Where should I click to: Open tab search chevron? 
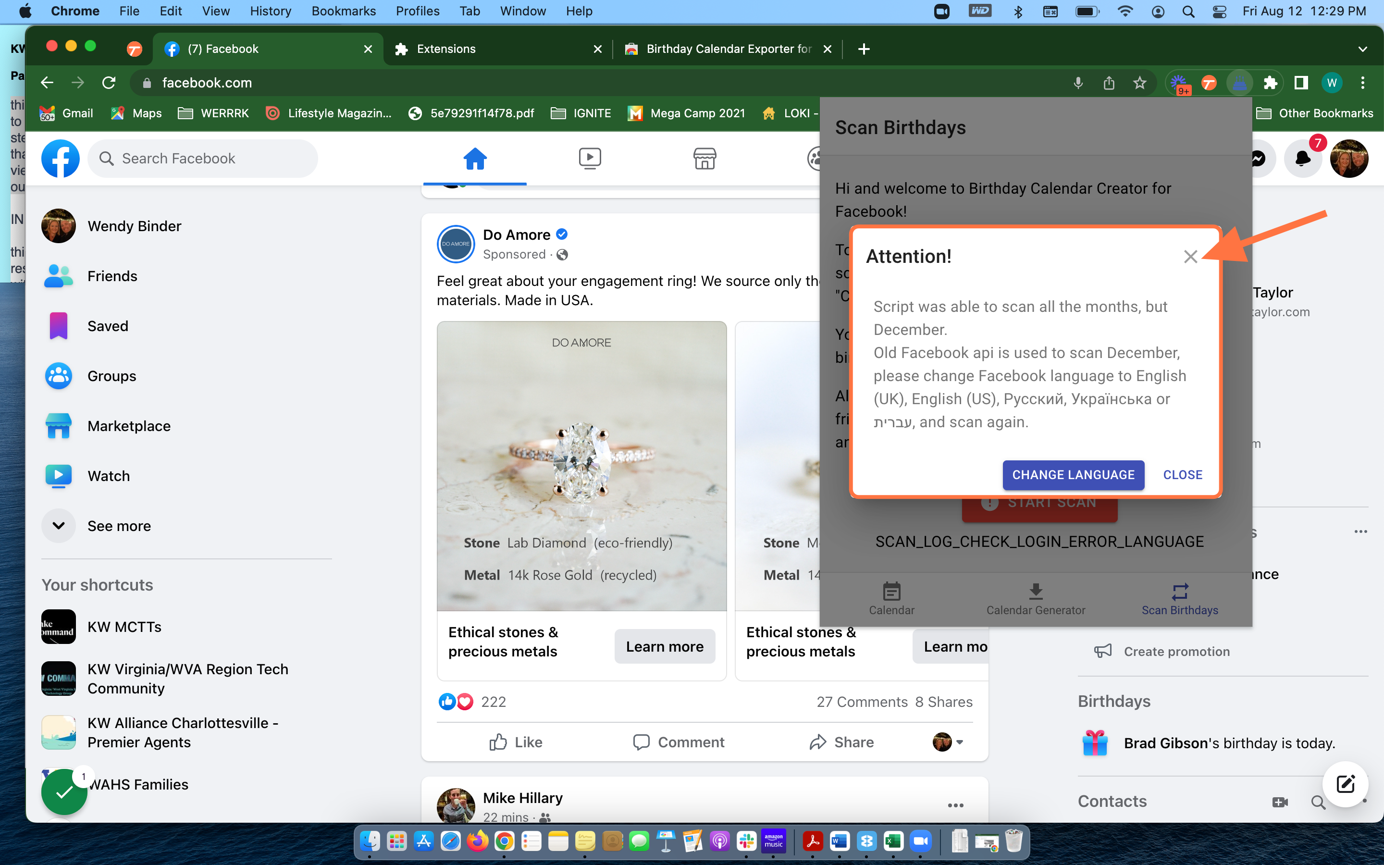click(1362, 49)
